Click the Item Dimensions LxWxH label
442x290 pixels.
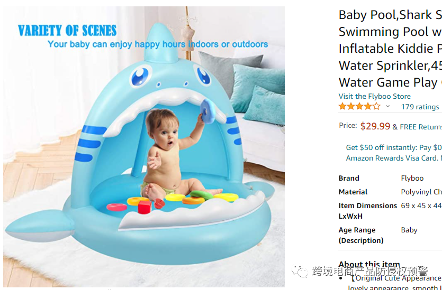tap(367, 211)
